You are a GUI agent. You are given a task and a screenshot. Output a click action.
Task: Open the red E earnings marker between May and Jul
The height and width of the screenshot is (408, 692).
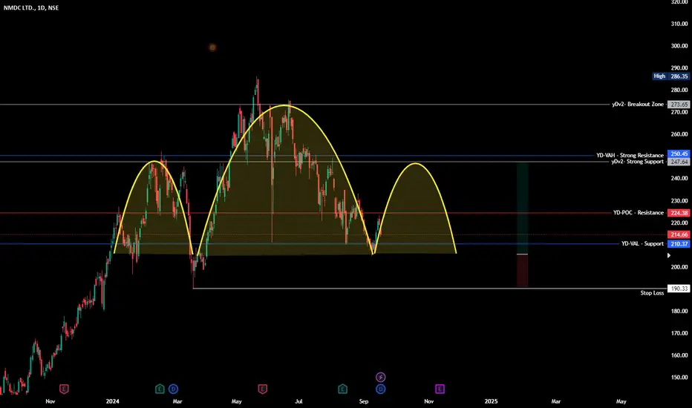point(263,389)
